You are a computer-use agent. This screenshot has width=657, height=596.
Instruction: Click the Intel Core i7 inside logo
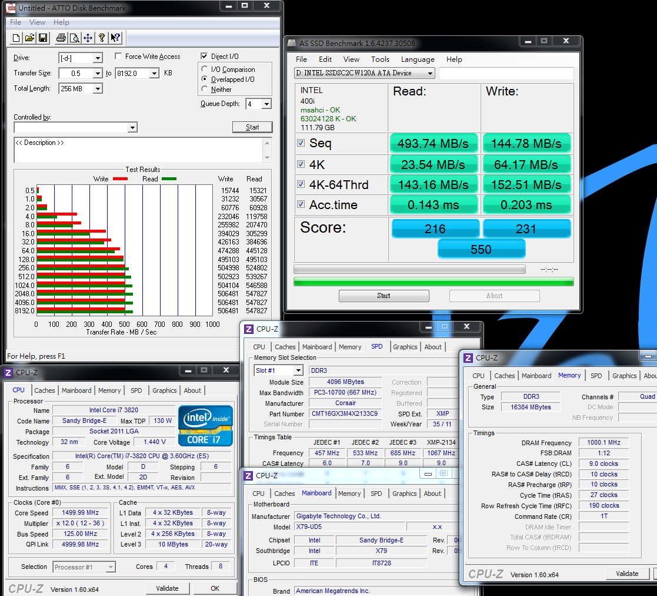[x=205, y=425]
